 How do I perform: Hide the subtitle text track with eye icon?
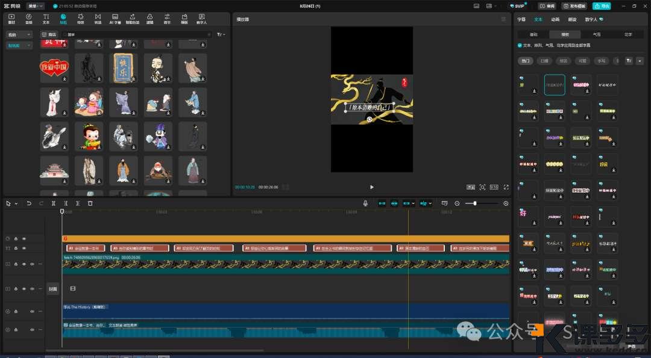(x=24, y=248)
